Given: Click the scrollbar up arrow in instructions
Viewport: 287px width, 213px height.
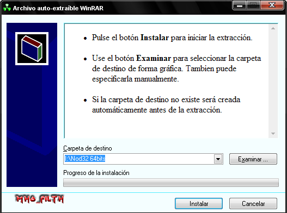Looking at the screenshot, I should [273, 28].
